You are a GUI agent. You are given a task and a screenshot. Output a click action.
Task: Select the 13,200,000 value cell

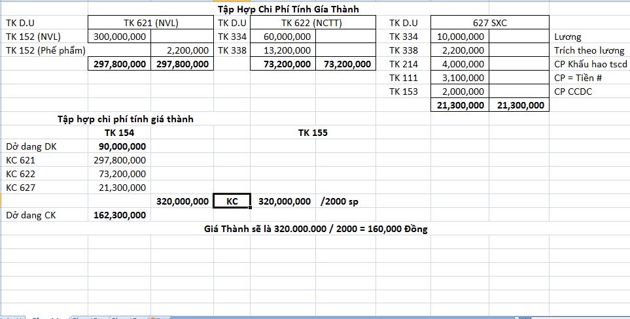point(282,50)
